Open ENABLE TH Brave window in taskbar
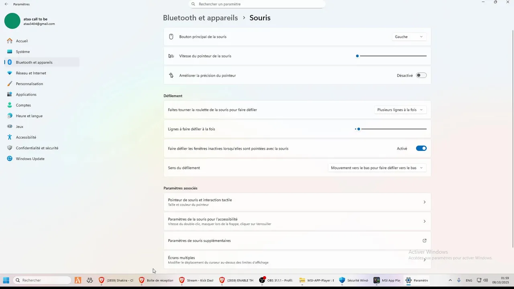Image resolution: width=514 pixels, height=289 pixels. click(x=237, y=280)
